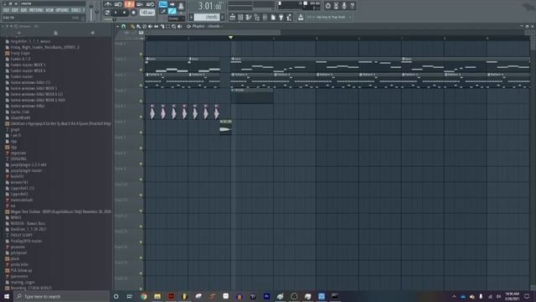Expand the PicoDay2016-master folder
This screenshot has width=536, height=302.
pyautogui.click(x=26, y=241)
